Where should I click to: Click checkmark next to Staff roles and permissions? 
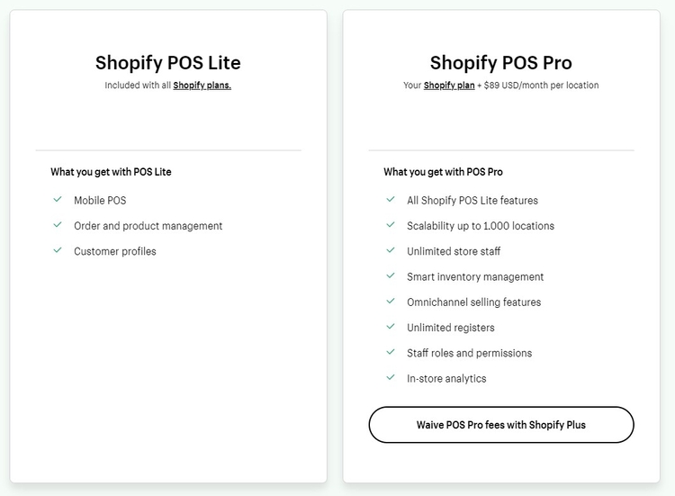(x=391, y=353)
